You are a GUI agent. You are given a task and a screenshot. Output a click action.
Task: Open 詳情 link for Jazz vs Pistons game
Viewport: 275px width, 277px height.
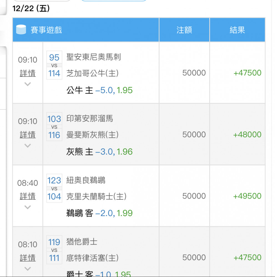[27, 258]
